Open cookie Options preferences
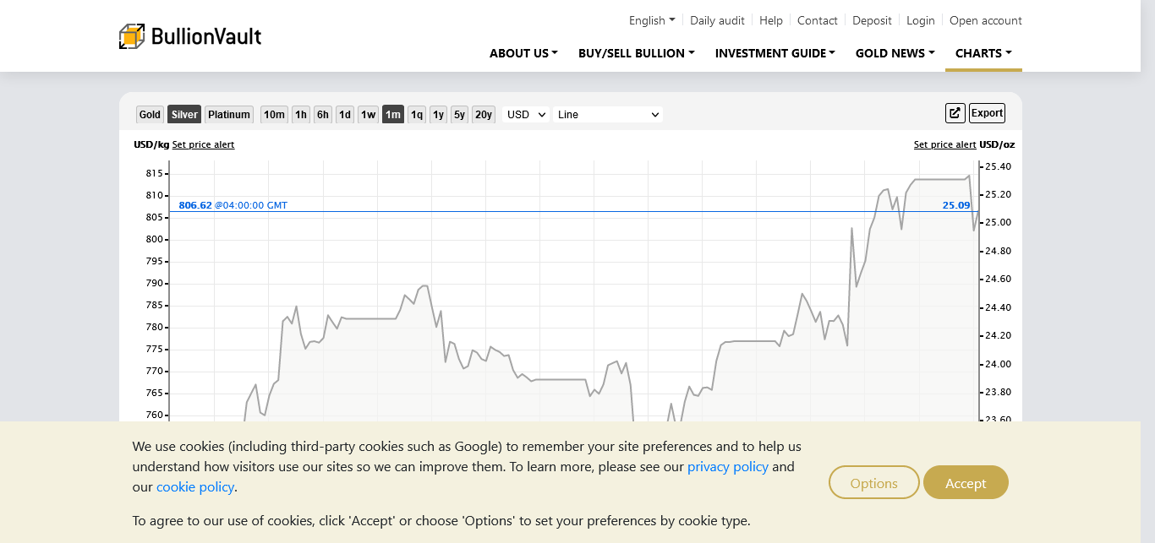Viewport: 1155px width, 543px height. click(x=873, y=483)
